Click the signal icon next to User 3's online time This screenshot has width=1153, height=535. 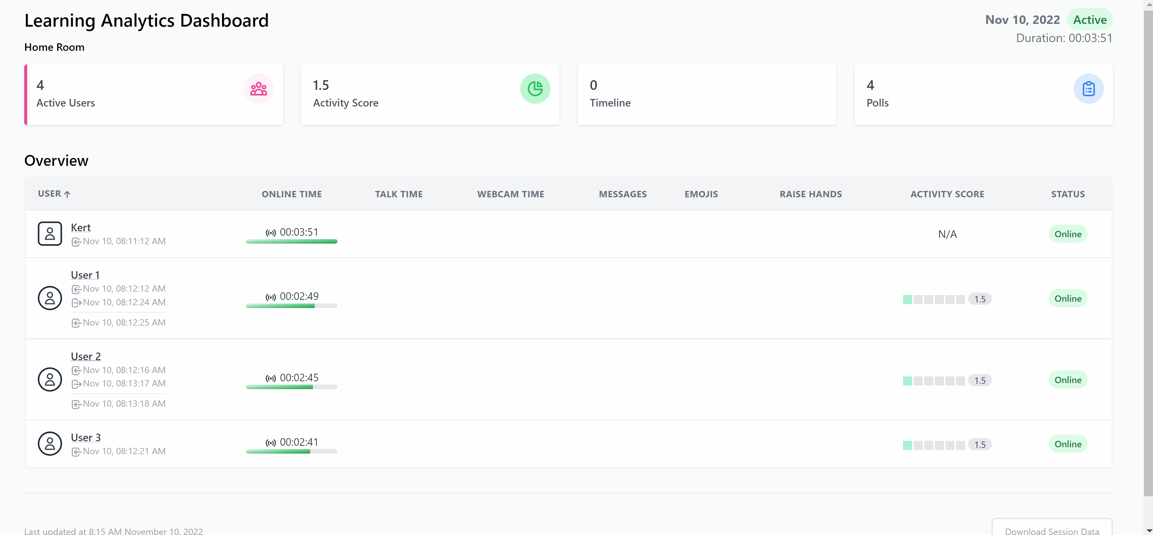270,443
